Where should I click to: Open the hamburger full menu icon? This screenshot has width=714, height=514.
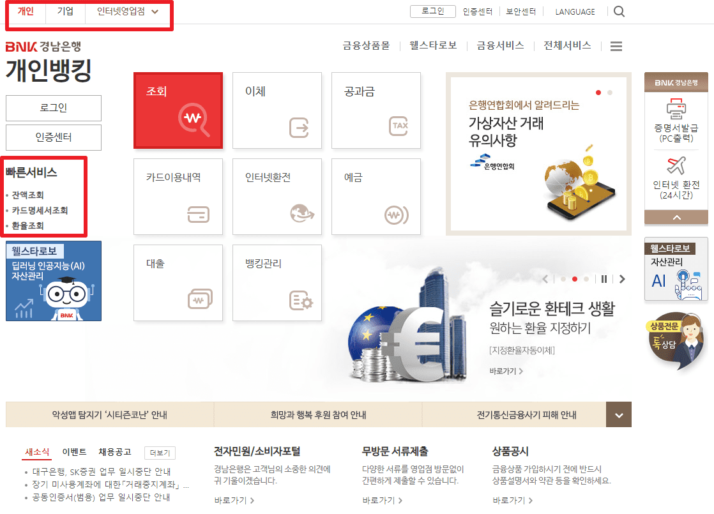[615, 46]
